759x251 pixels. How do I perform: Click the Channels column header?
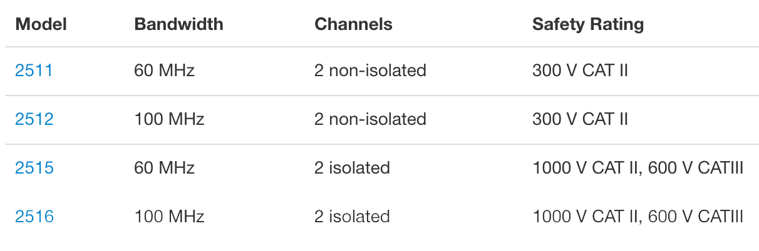pyautogui.click(x=353, y=24)
